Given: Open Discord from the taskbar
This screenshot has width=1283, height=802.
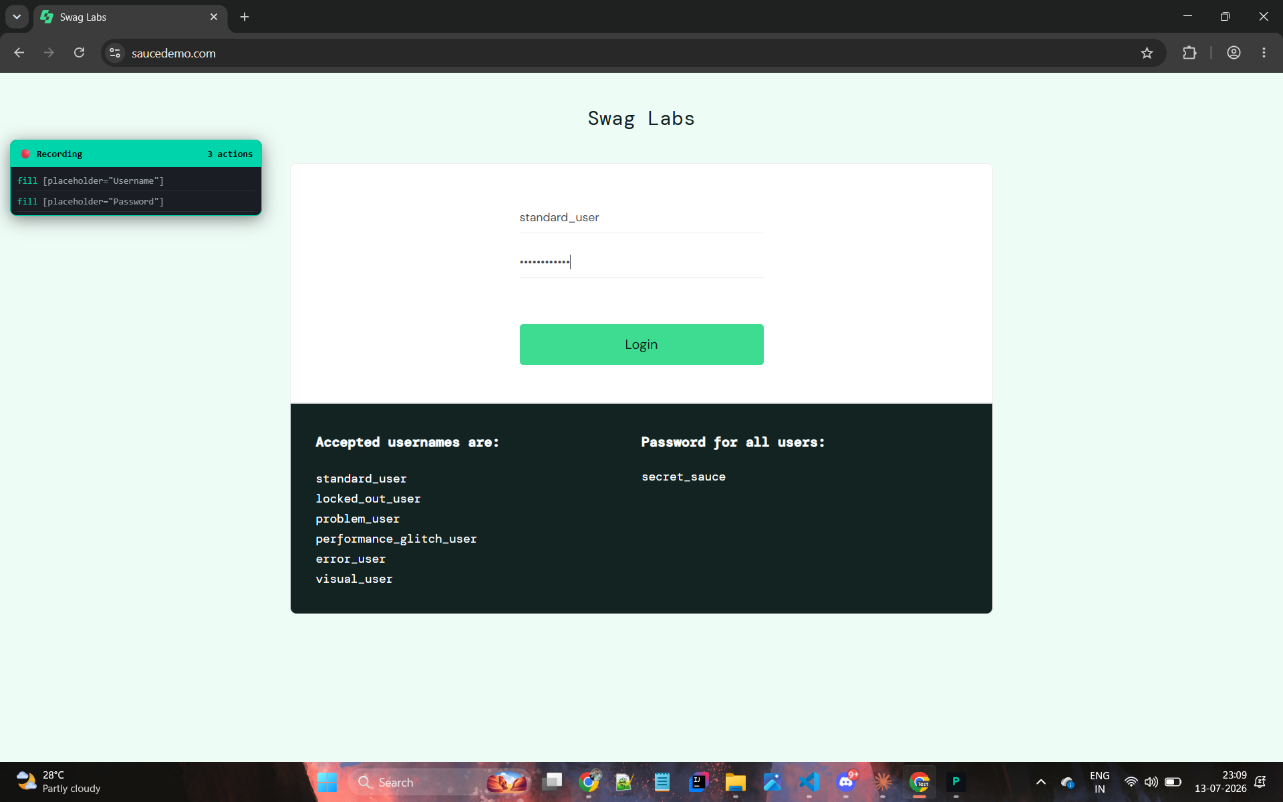Looking at the screenshot, I should [x=846, y=782].
